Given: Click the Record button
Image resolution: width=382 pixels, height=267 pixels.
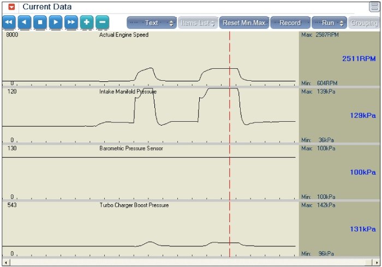Looking at the screenshot, I should coord(290,23).
